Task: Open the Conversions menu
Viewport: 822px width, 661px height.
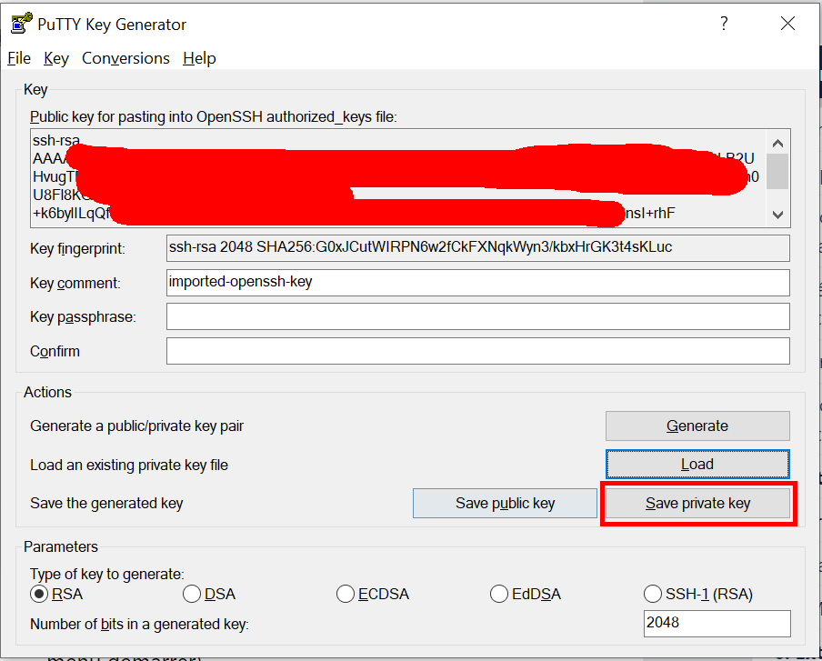Action: pyautogui.click(x=125, y=58)
